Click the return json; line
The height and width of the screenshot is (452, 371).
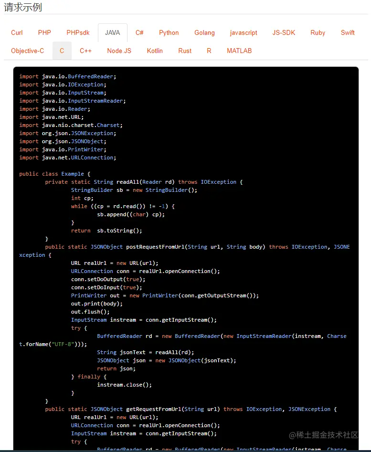coord(116,368)
